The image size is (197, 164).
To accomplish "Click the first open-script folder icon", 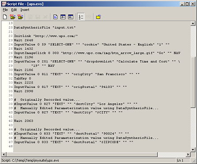I will point(13,17).
